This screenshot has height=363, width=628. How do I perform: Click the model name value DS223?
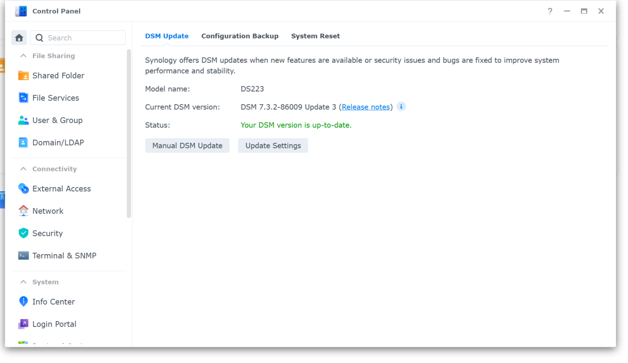coord(252,89)
